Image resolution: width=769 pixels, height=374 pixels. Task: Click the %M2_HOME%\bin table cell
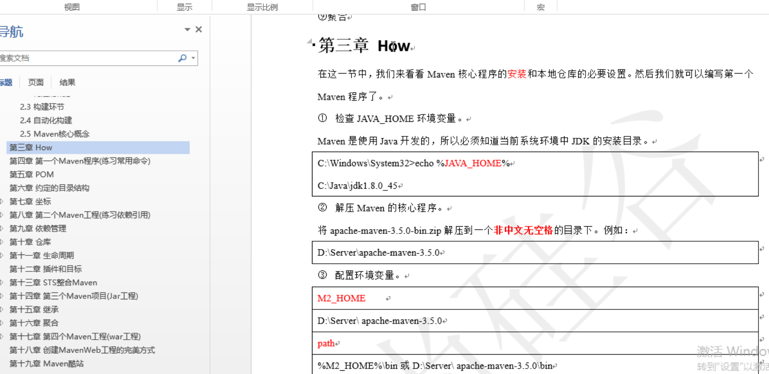pyautogui.click(x=535, y=365)
